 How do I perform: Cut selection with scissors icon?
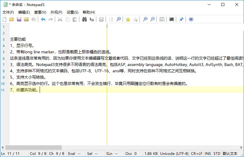point(60,19)
